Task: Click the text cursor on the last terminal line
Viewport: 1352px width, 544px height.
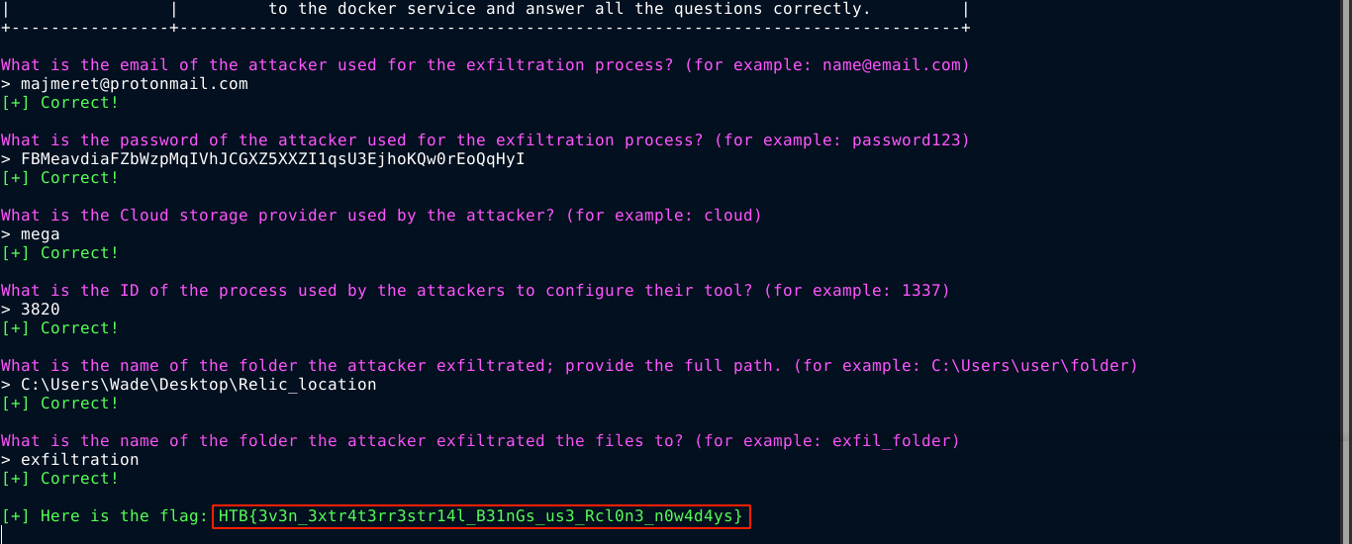Action: pos(3,535)
